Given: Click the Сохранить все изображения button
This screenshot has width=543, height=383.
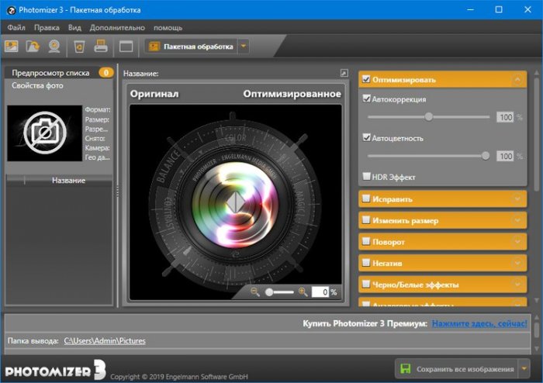Looking at the screenshot, I should tap(455, 368).
